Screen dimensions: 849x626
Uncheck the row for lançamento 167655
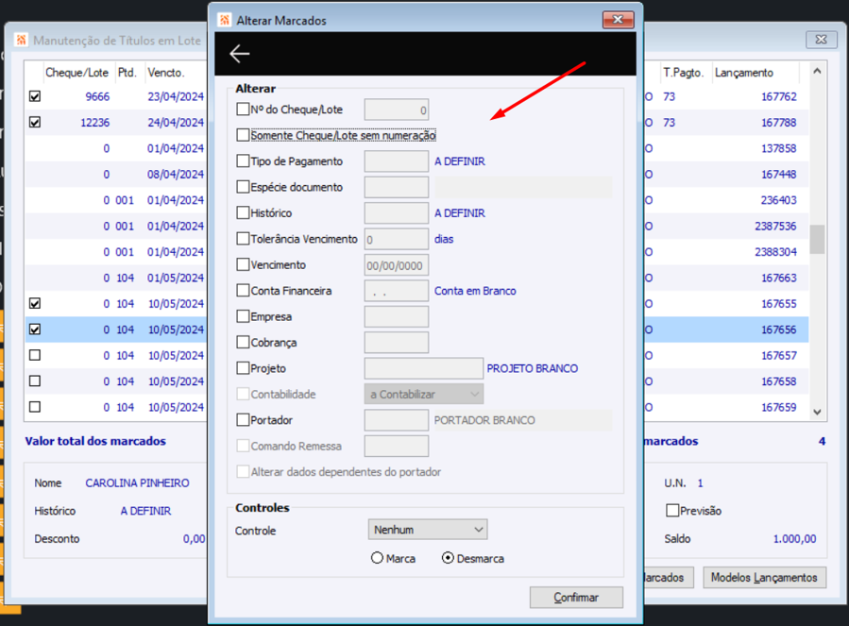click(x=35, y=303)
